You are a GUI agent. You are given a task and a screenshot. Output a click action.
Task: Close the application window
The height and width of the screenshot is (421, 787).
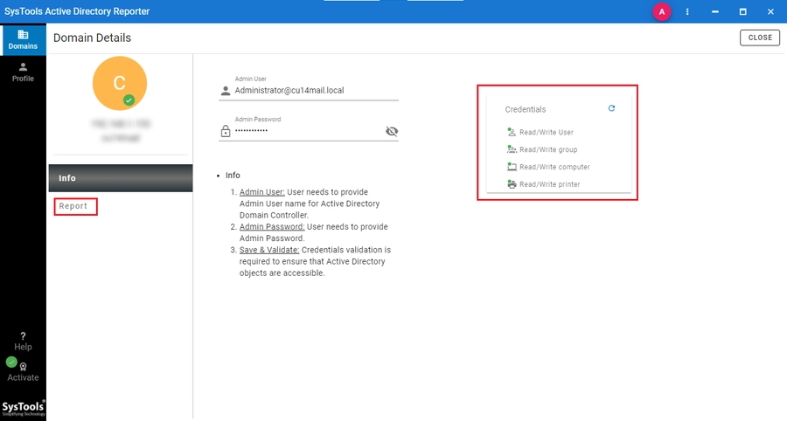click(x=770, y=12)
